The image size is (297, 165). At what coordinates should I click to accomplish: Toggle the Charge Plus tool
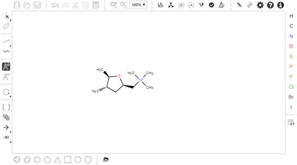[x=7, y=66]
